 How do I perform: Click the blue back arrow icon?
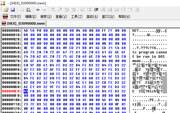[x=38, y=10]
